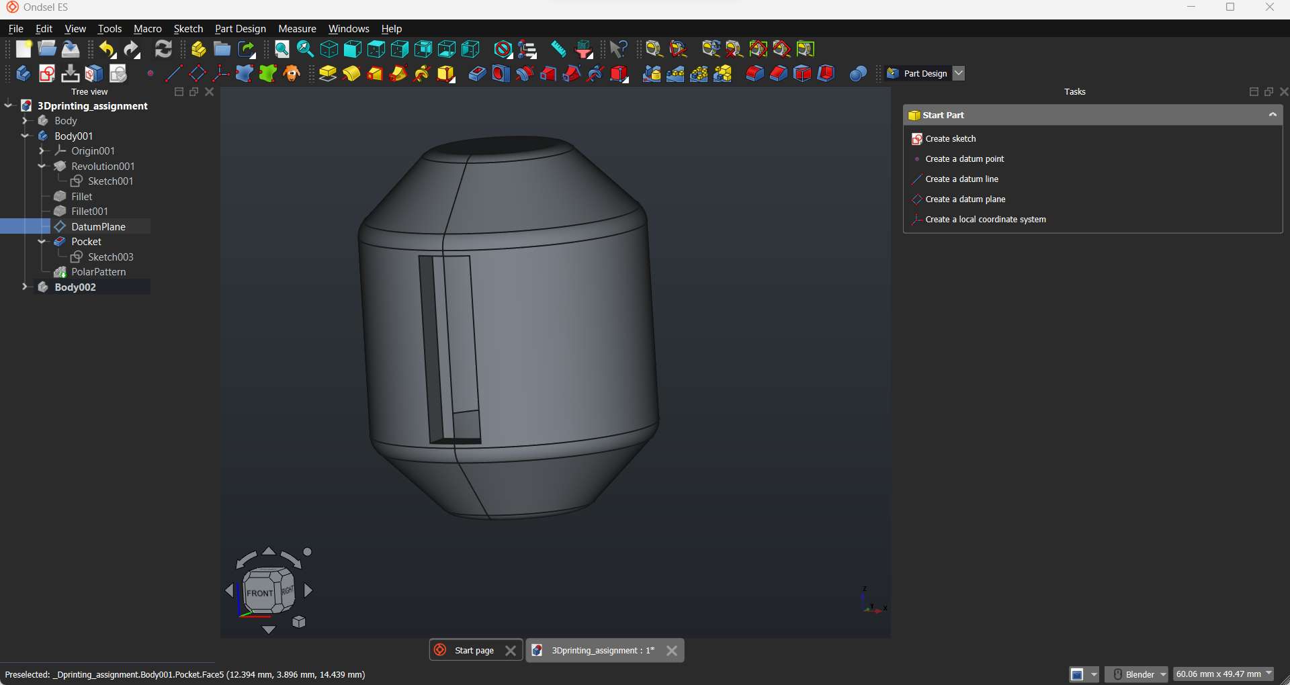The image size is (1290, 685).
Task: Click the FRONT face of navigation cube
Action: 259,592
